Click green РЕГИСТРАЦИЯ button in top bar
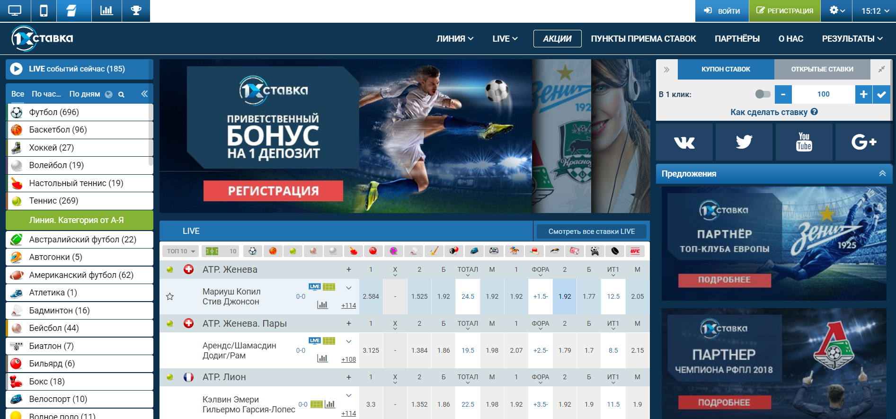This screenshot has width=896, height=419. pos(784,10)
